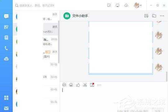The height and width of the screenshot is (112, 168).
Task: Click the message text input area
Action: [x=114, y=99]
